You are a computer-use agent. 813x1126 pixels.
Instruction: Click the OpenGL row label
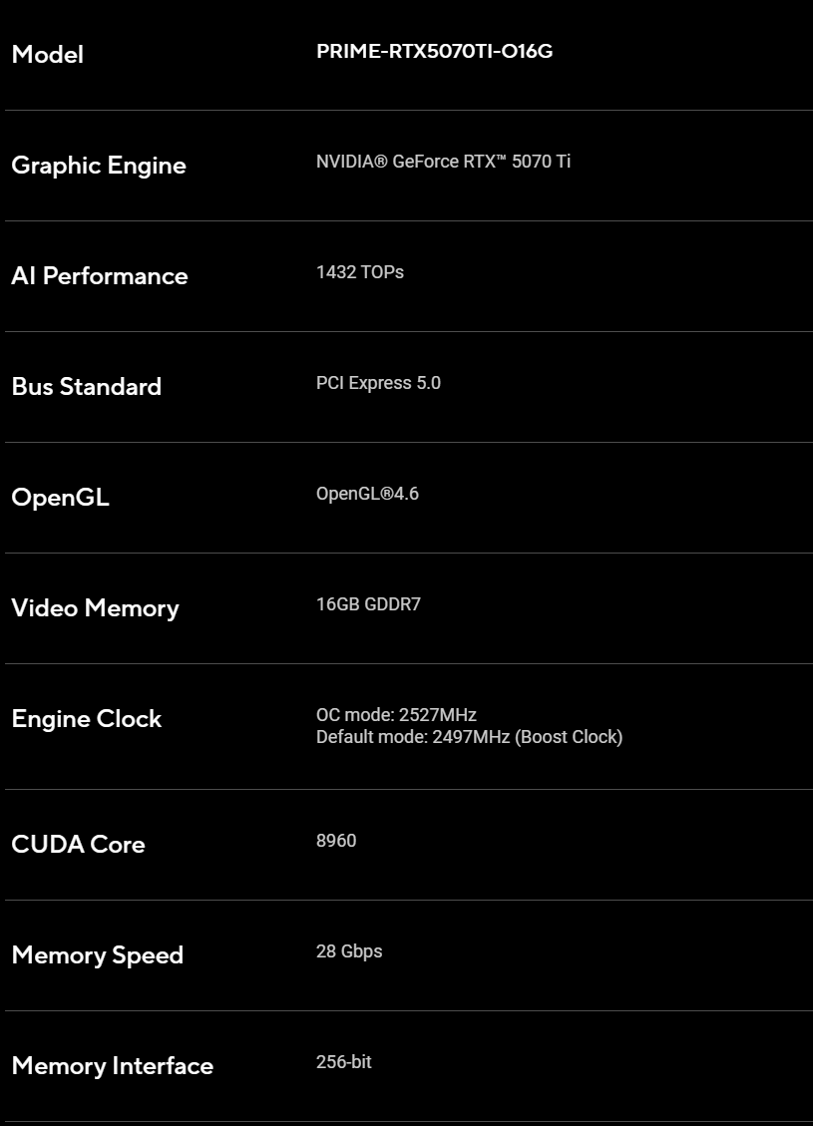tap(60, 498)
